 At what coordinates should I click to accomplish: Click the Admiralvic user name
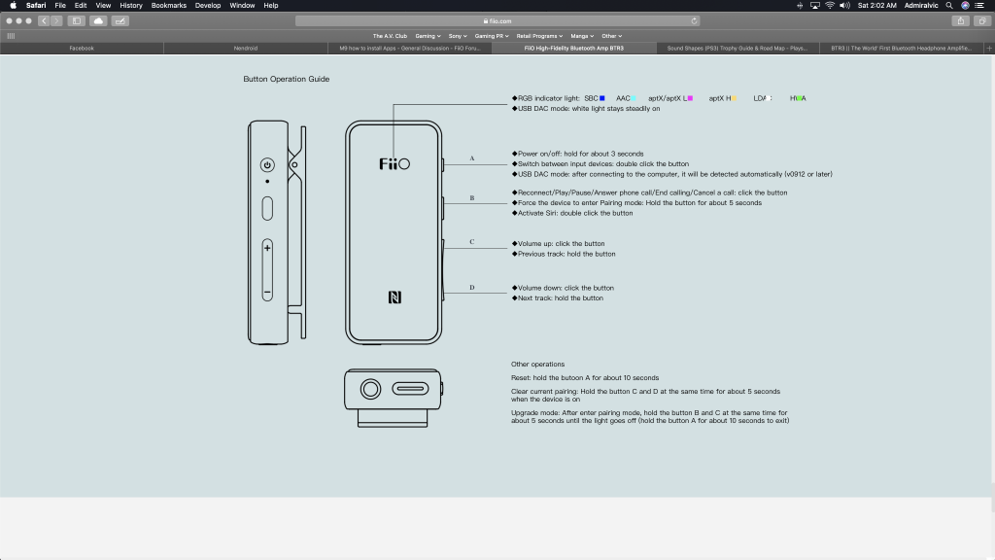coord(921,5)
